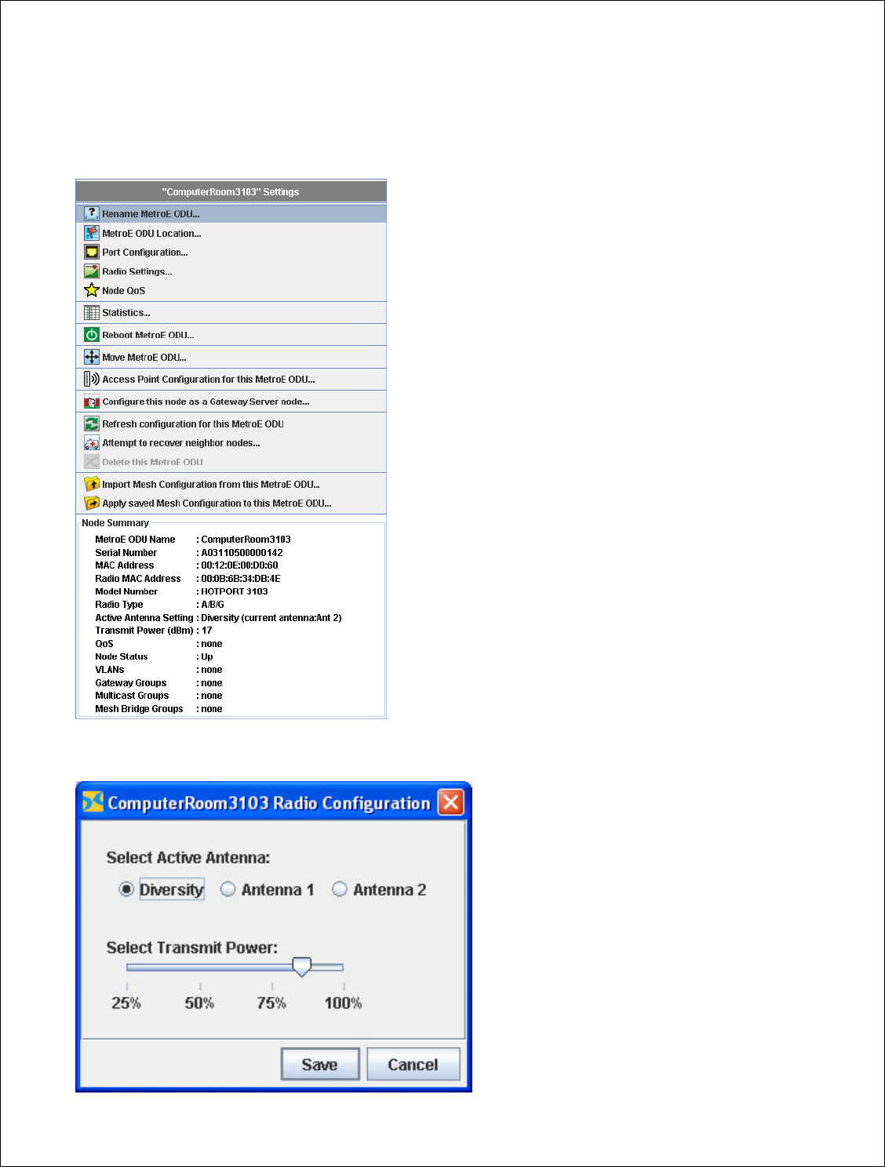Open Rename MetroE ODU menu entry
The image size is (885, 1167).
pyautogui.click(x=231, y=213)
